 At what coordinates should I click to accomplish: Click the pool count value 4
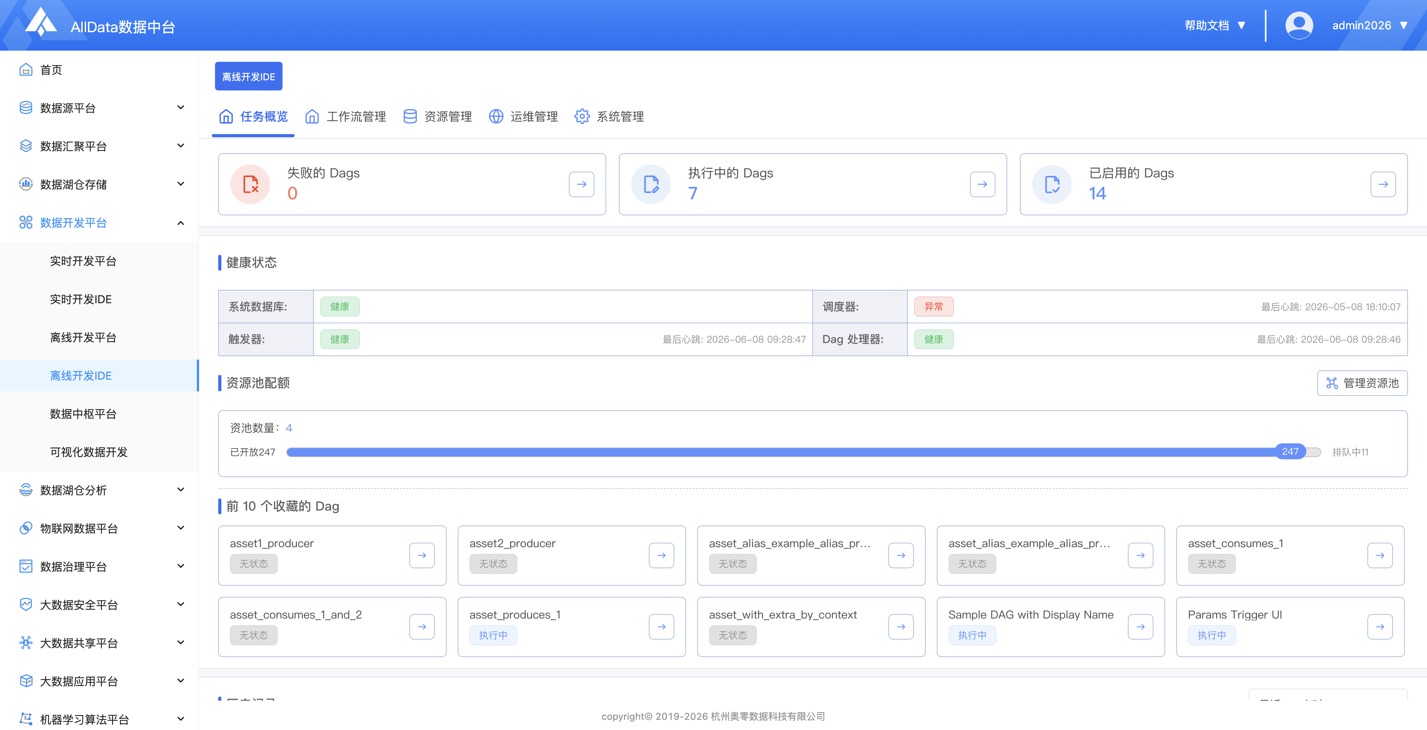click(289, 428)
